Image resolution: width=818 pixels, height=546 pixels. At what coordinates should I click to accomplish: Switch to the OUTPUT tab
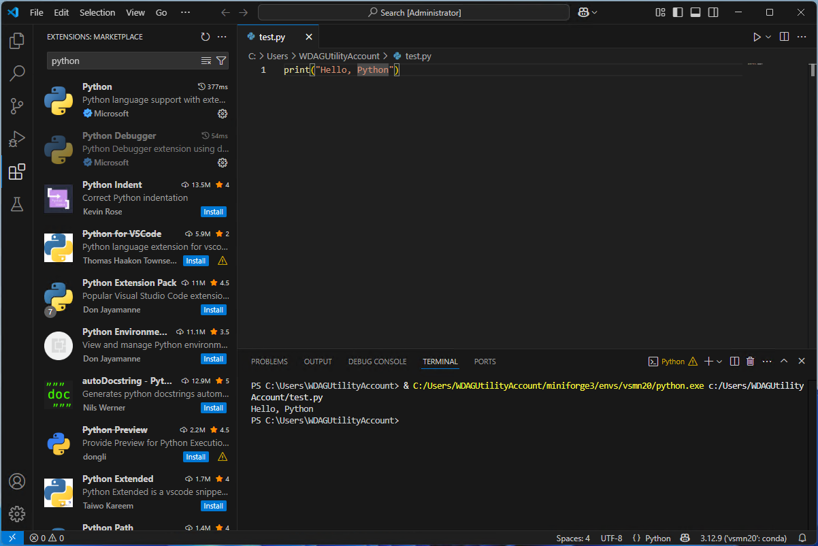click(318, 362)
